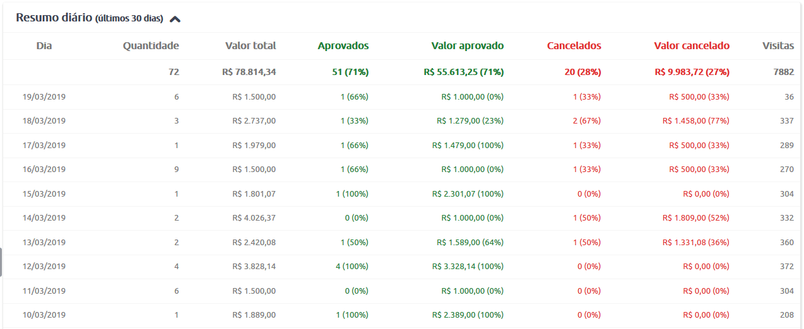Click the date 19/03/2019

coord(44,97)
